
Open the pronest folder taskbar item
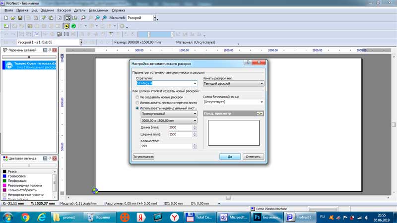[66, 217]
